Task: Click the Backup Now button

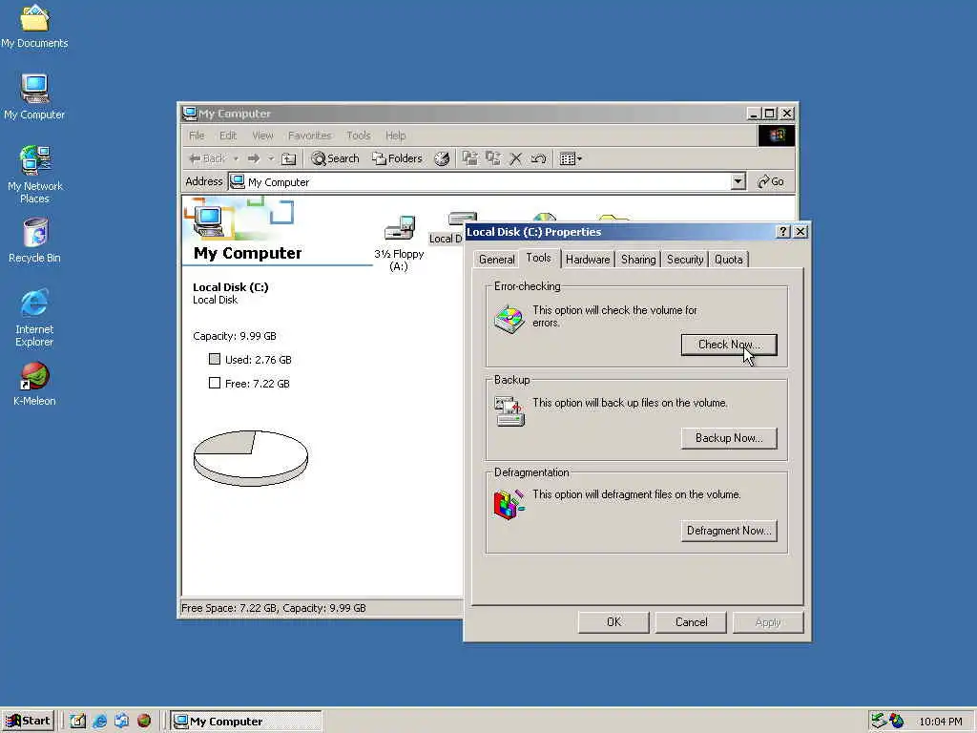Action: click(728, 438)
